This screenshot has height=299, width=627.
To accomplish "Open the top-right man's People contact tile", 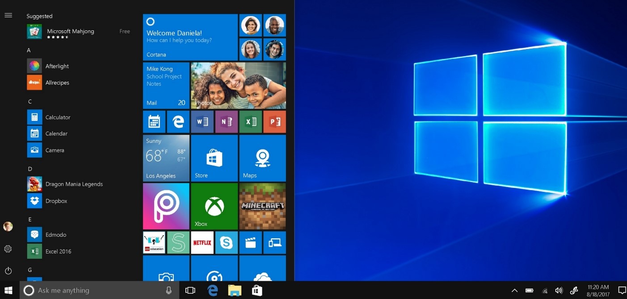I will click(274, 25).
